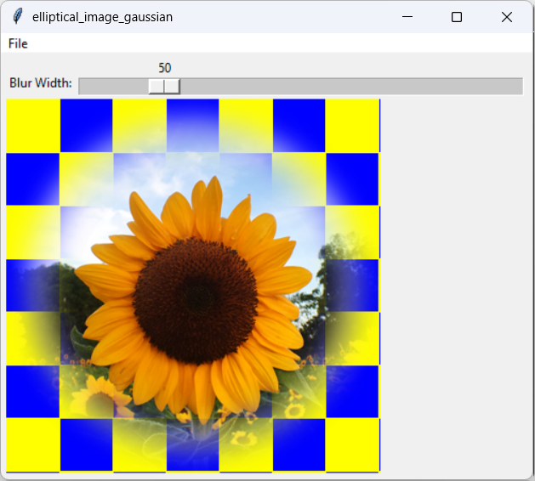The height and width of the screenshot is (481, 535).
Task: Click the Blur Width slider trough right of the handle
Action: point(351,86)
